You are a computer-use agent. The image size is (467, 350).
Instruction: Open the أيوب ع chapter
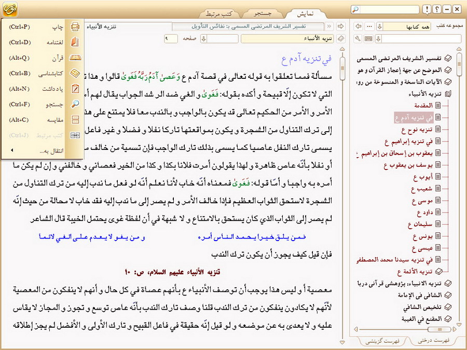[x=423, y=177]
